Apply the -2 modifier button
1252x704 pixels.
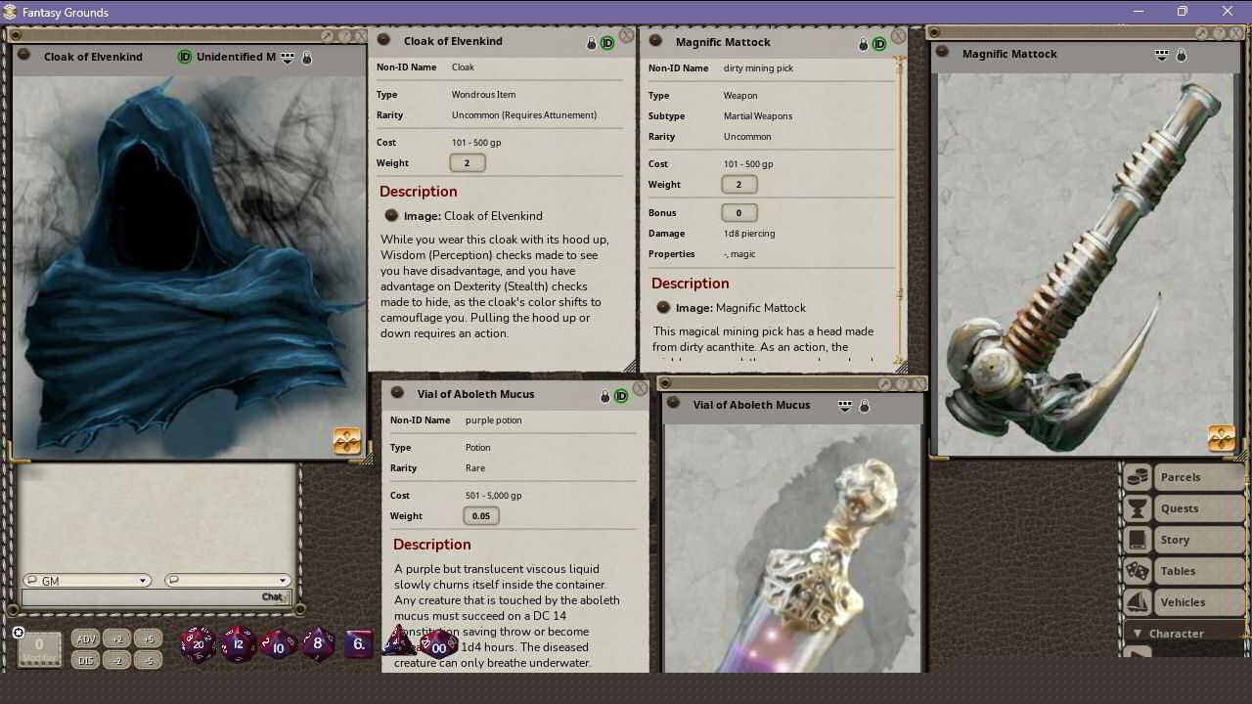click(117, 660)
